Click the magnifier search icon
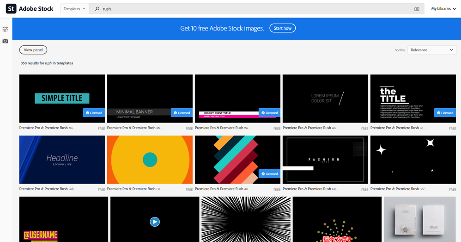Screen dimensions: 461x242 click(97, 9)
